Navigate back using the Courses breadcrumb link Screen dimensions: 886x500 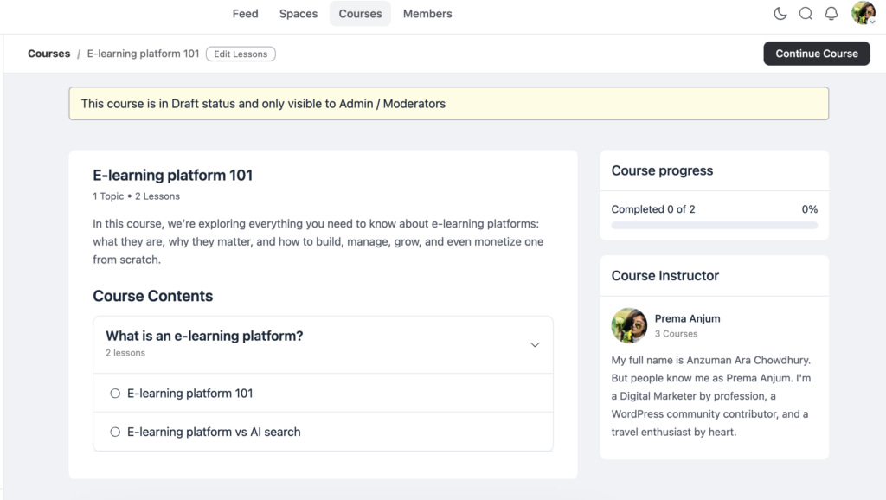click(x=48, y=54)
